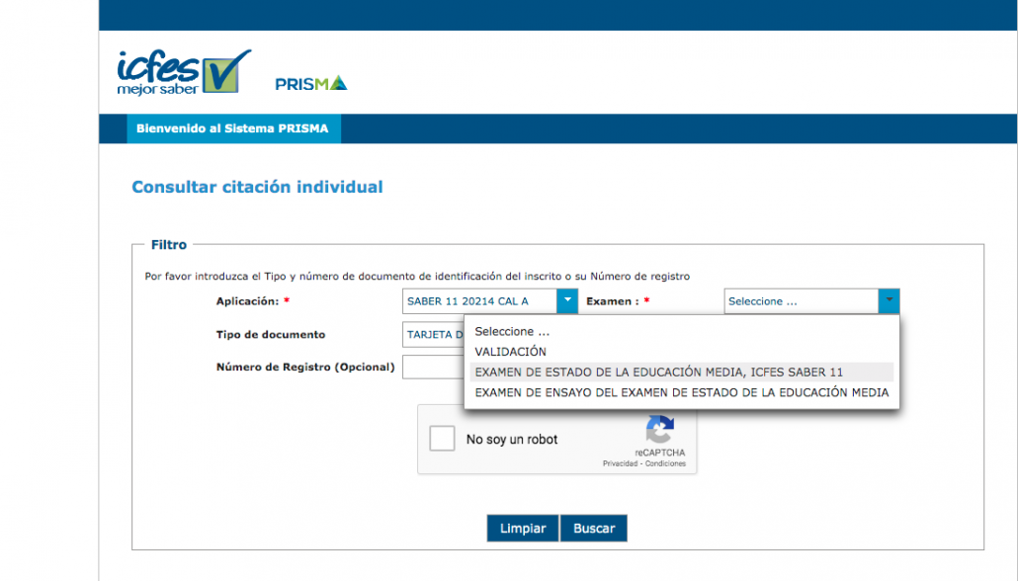
Task: Click the Buscar button
Action: coord(594,529)
